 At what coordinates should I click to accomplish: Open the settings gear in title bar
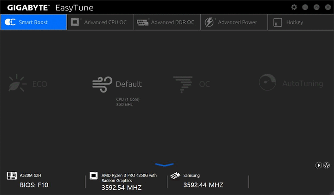click(294, 7)
